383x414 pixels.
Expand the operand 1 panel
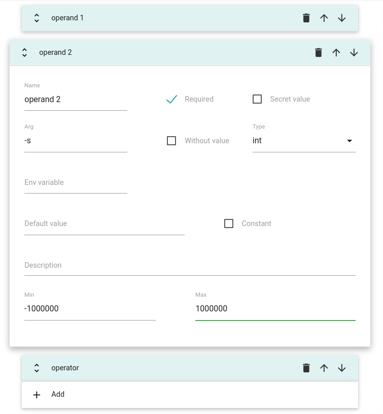coord(37,18)
